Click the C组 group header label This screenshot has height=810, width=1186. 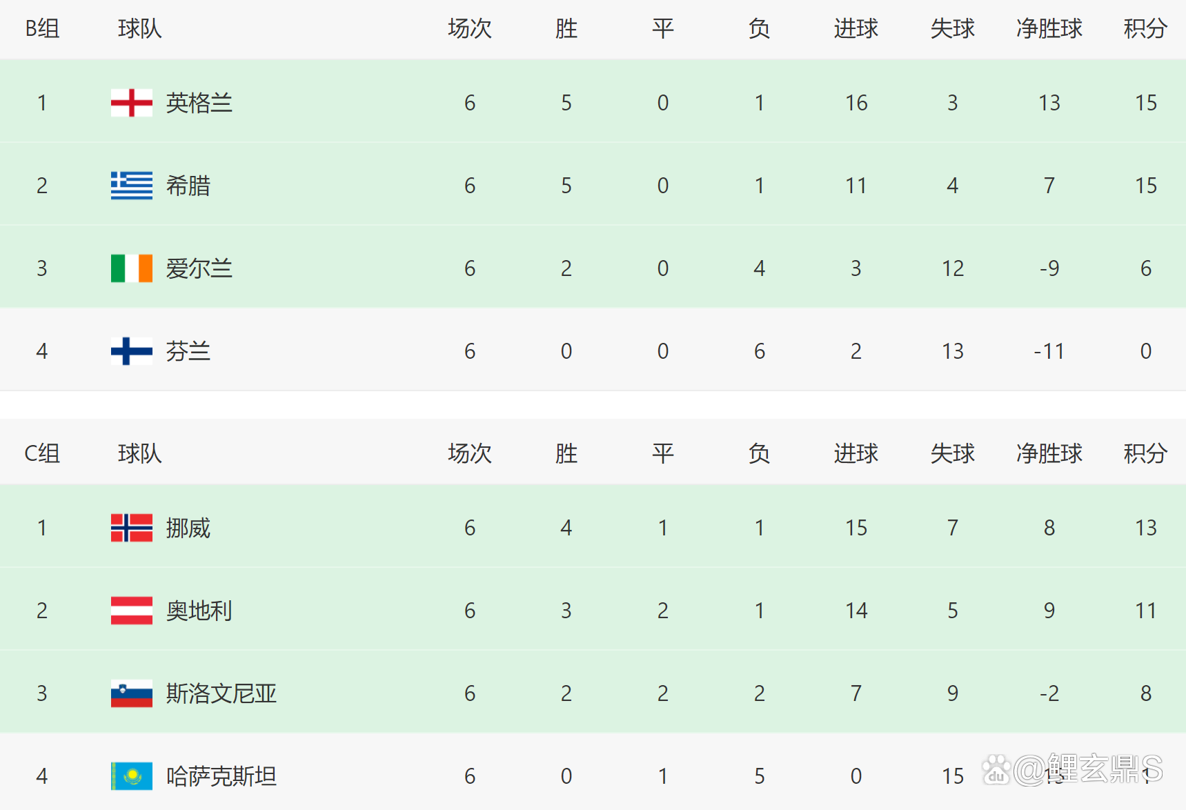[x=42, y=454]
